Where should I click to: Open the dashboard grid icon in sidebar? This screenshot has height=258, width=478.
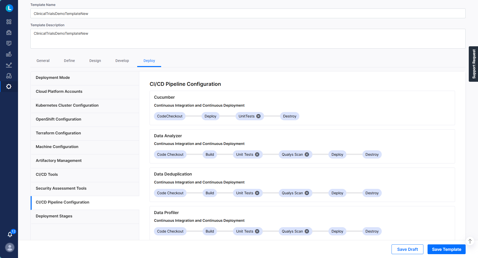tap(9, 22)
